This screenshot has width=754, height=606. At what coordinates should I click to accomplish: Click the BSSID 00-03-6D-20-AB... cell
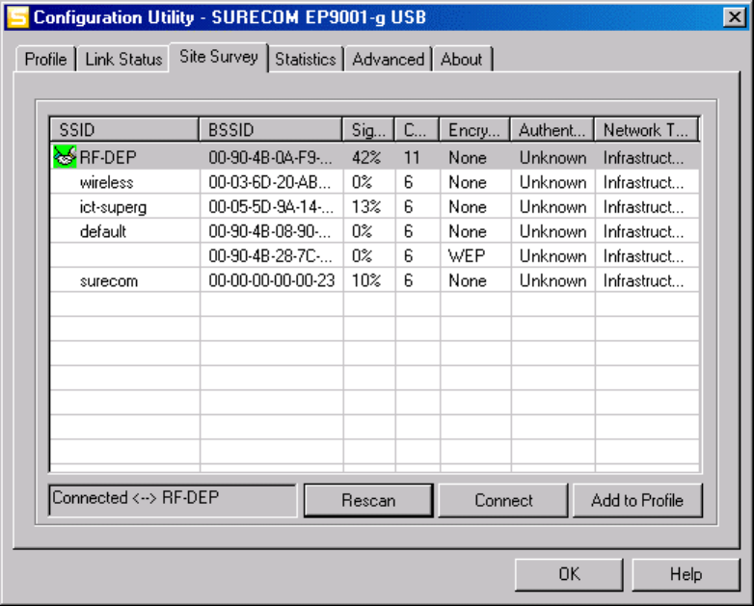(x=270, y=183)
